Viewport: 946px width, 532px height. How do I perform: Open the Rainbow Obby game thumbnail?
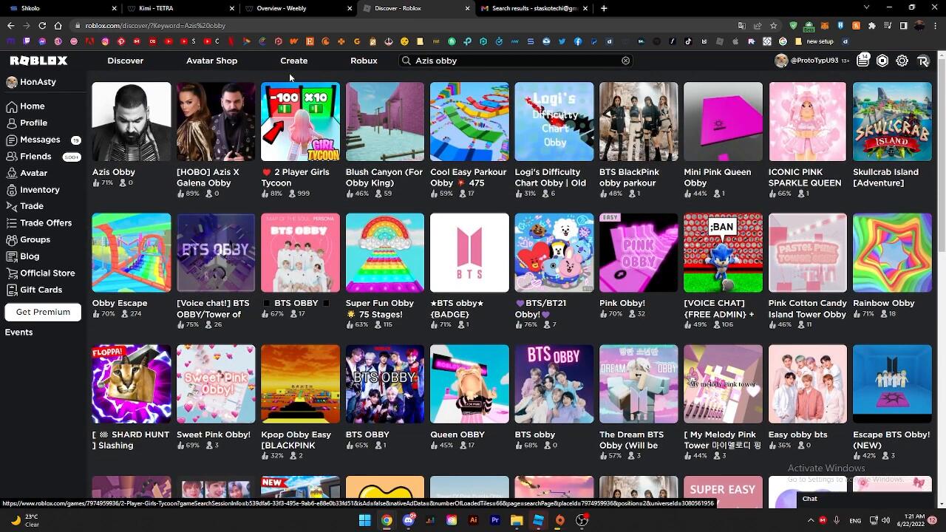(892, 253)
